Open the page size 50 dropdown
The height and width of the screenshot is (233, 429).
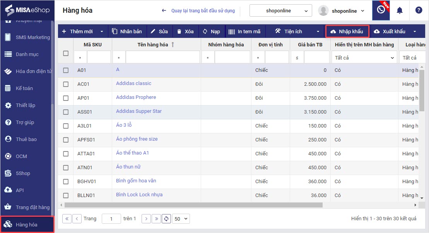coord(181,219)
